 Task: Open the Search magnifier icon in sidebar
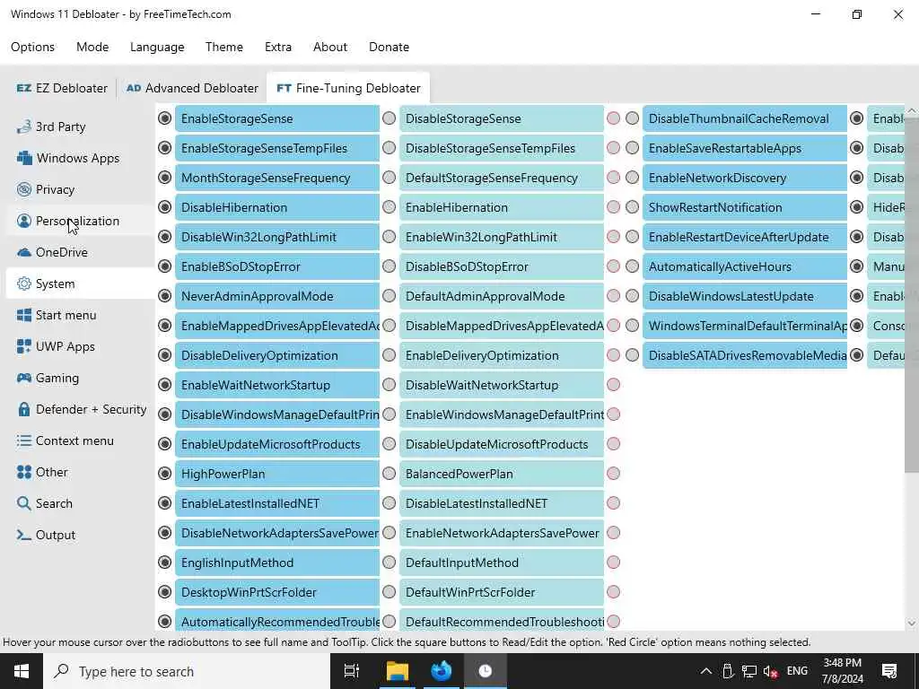24,503
